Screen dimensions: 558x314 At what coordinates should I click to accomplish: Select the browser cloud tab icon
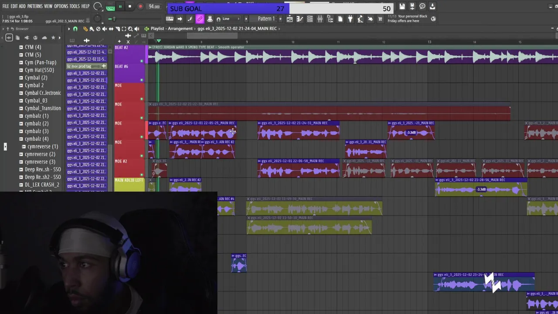44,38
